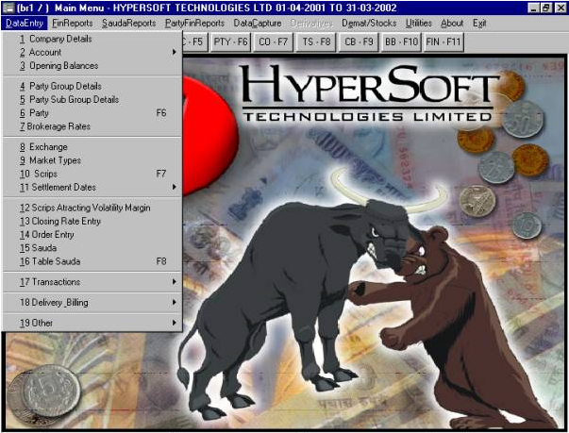Open the DataCapture menu
This screenshot has width=569, height=433.
click(x=258, y=24)
